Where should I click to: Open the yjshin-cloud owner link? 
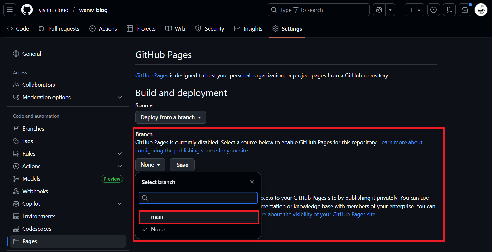tap(53, 10)
